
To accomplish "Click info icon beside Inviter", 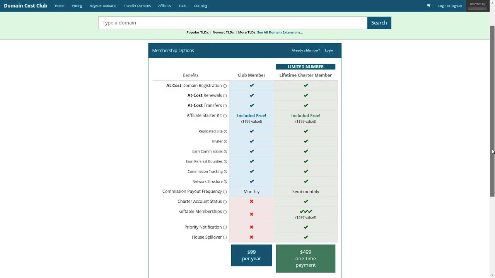I will (225, 142).
